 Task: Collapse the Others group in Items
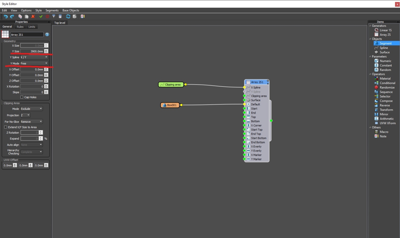pos(370,128)
